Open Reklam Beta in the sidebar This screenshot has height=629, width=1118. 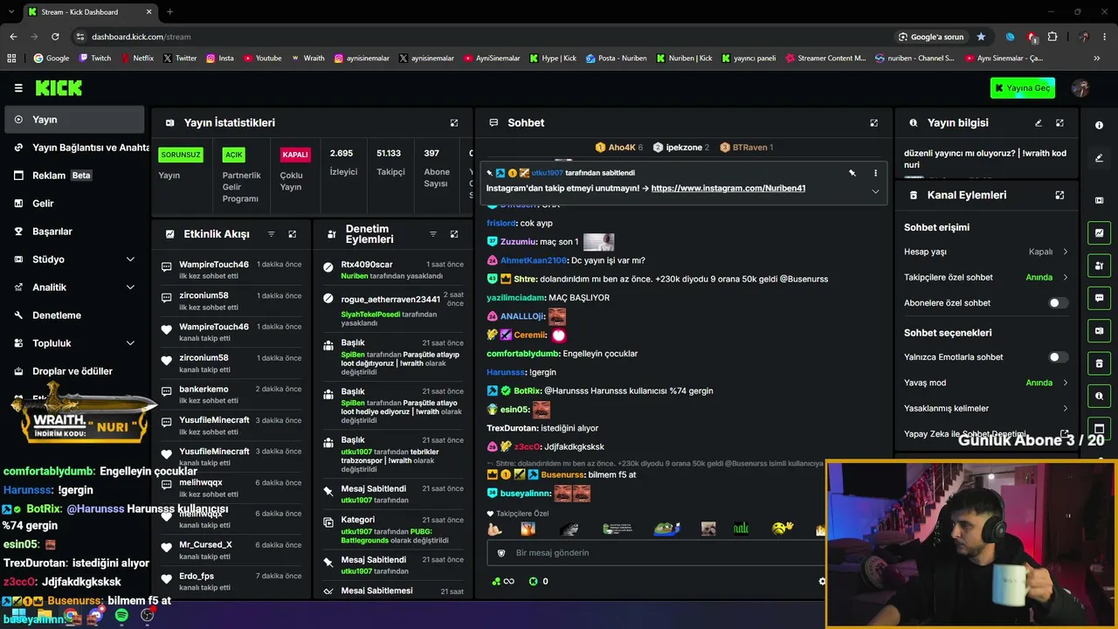click(x=73, y=176)
